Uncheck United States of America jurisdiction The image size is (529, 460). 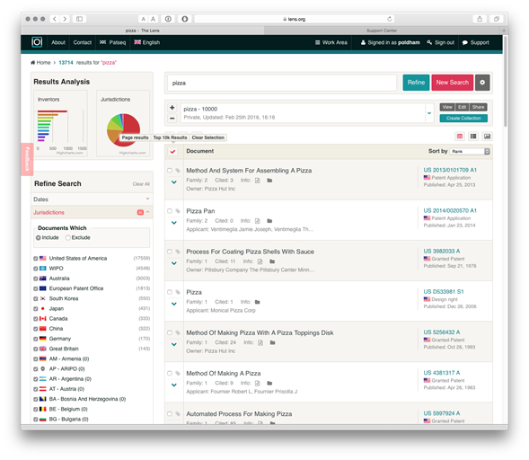35,259
